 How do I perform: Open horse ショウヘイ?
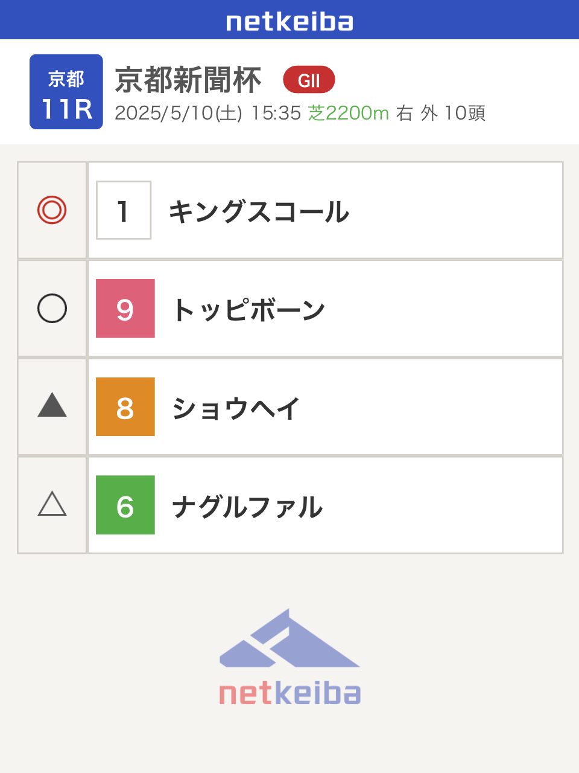pos(236,408)
